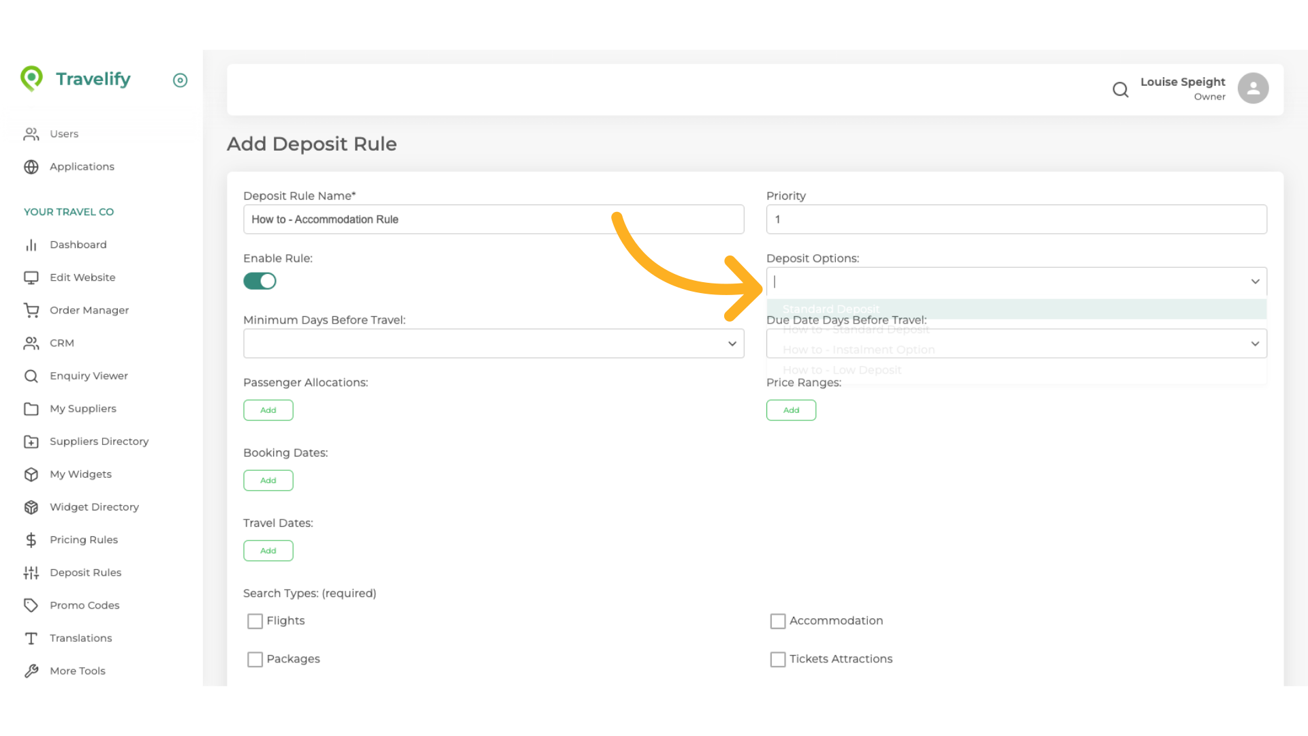Select the Order Manager icon
The image size is (1308, 736).
point(31,310)
